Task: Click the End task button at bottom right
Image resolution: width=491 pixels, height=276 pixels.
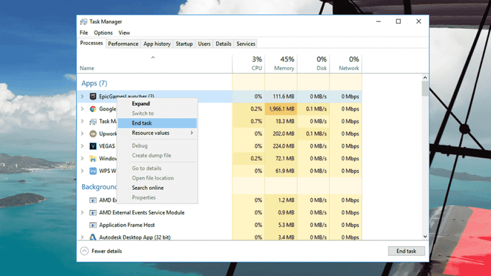Action: pyautogui.click(x=406, y=251)
